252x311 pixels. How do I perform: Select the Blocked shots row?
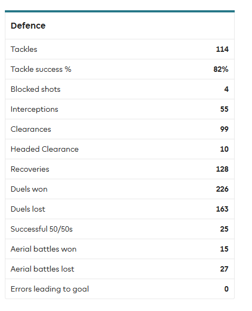click(120, 89)
